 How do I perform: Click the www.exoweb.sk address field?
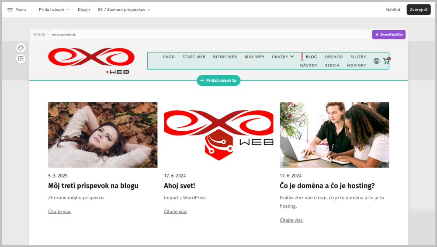[x=209, y=35]
